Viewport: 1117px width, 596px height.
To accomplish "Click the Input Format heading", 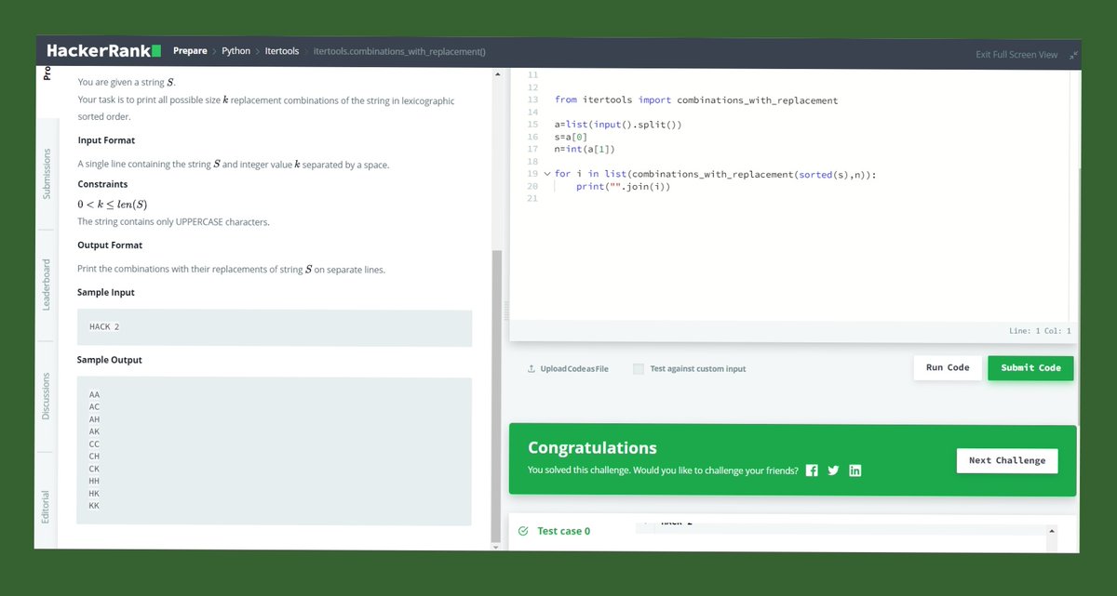I will click(106, 140).
